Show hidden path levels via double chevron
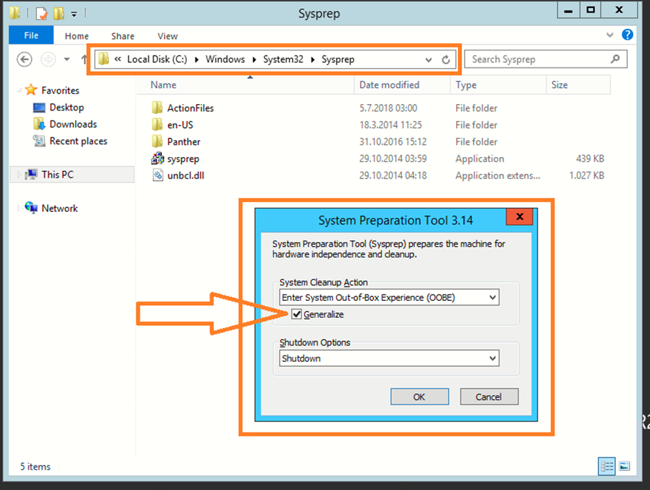 coord(118,60)
